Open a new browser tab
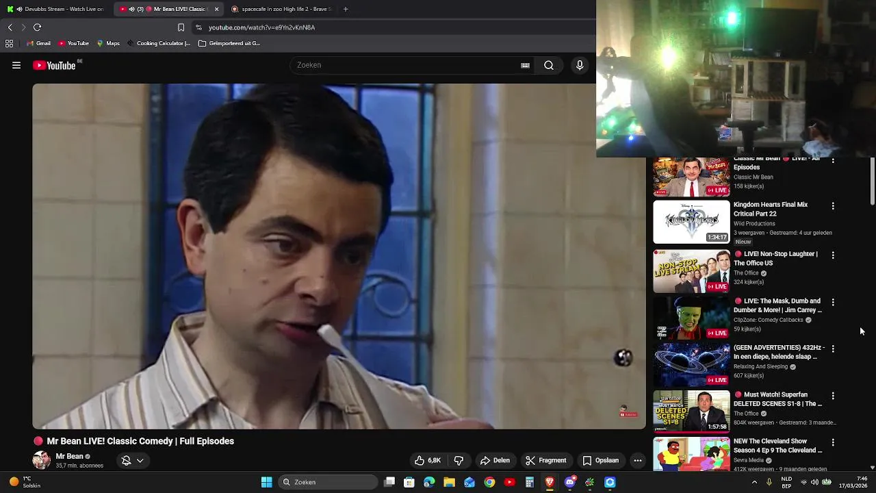Viewport: 876px width, 493px height. [x=346, y=9]
